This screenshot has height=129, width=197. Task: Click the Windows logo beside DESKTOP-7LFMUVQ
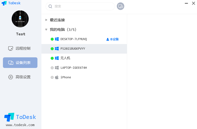[x=57, y=39]
